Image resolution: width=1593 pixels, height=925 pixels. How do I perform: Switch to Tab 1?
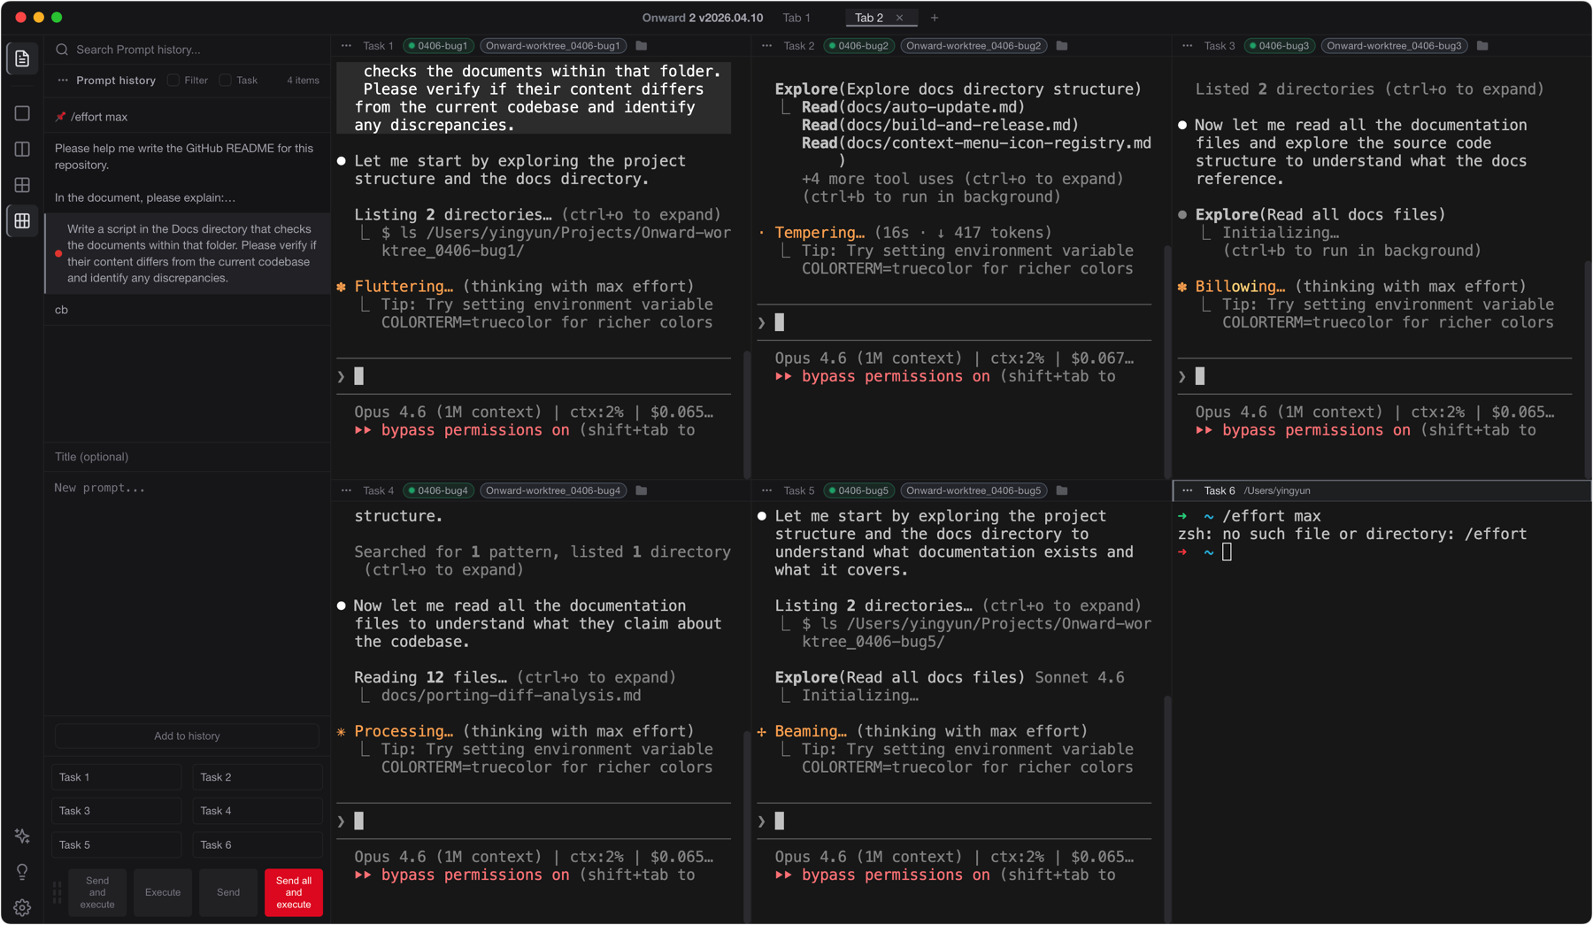click(796, 18)
